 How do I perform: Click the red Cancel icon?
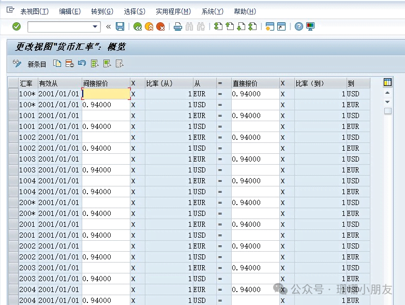tap(161, 26)
